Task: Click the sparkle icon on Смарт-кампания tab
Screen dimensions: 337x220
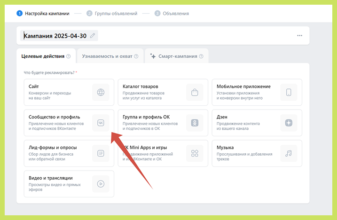Action: pos(153,56)
